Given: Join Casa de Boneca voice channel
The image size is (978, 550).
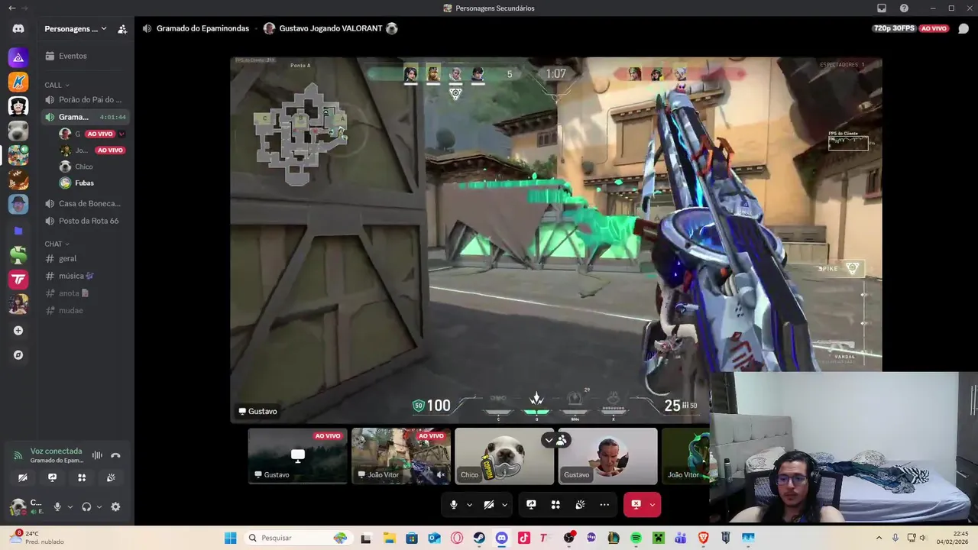Looking at the screenshot, I should click(x=84, y=203).
